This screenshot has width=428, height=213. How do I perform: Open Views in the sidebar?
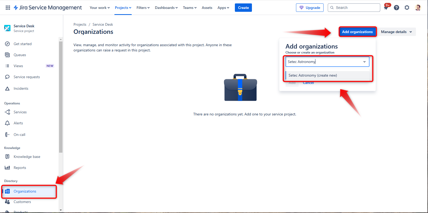coord(18,66)
